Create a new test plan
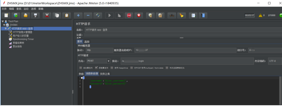This screenshot has width=282, height=106. pyautogui.click(x=6, y=15)
